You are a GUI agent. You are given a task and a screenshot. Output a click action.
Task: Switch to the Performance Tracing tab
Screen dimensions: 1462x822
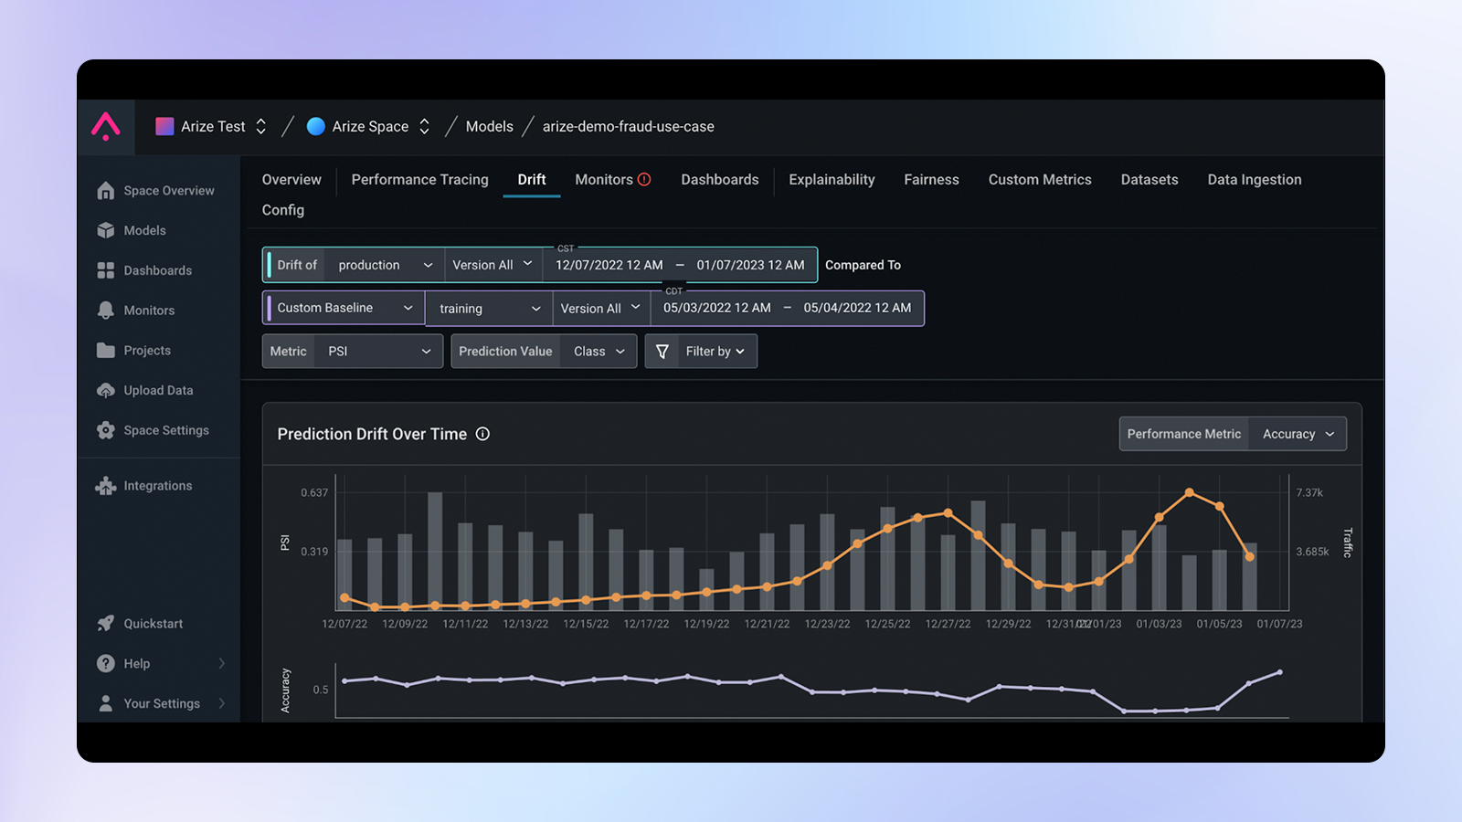tap(420, 180)
